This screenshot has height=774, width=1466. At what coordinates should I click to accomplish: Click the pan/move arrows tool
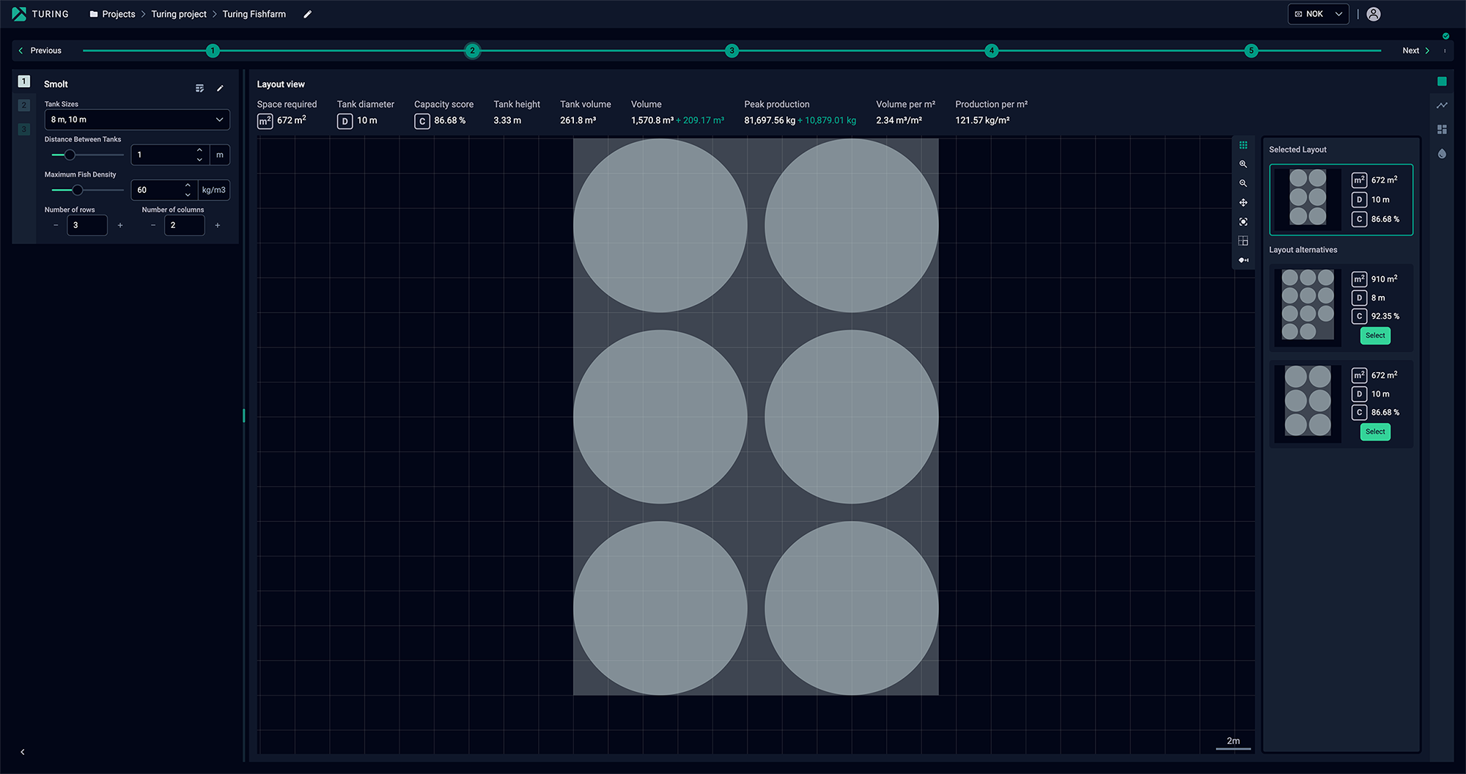coord(1243,202)
